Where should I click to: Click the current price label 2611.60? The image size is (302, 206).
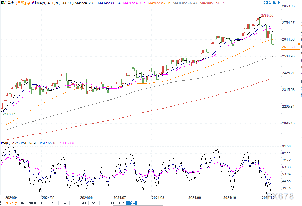[x=288, y=47]
